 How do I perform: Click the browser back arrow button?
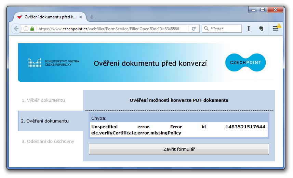click(x=16, y=29)
